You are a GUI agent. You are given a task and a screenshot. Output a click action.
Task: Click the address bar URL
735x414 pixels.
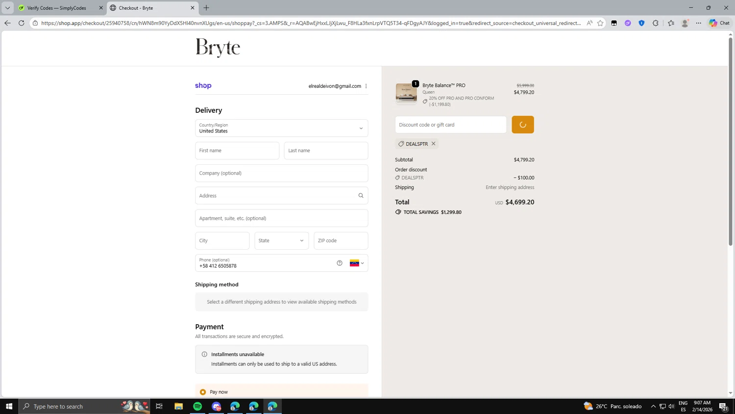click(311, 23)
